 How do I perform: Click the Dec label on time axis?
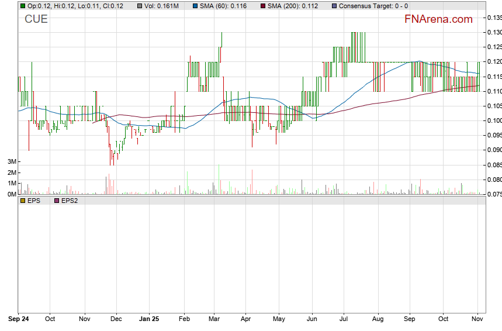(116, 319)
